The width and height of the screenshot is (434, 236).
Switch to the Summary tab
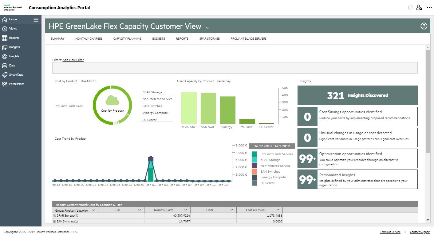[57, 39]
